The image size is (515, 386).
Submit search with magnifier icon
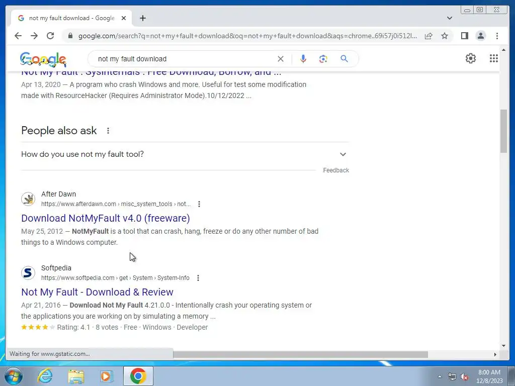pyautogui.click(x=344, y=59)
